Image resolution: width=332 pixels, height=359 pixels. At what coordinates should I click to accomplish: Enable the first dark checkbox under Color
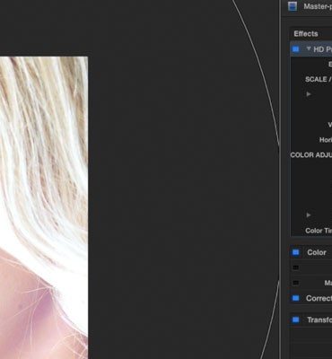(295, 267)
